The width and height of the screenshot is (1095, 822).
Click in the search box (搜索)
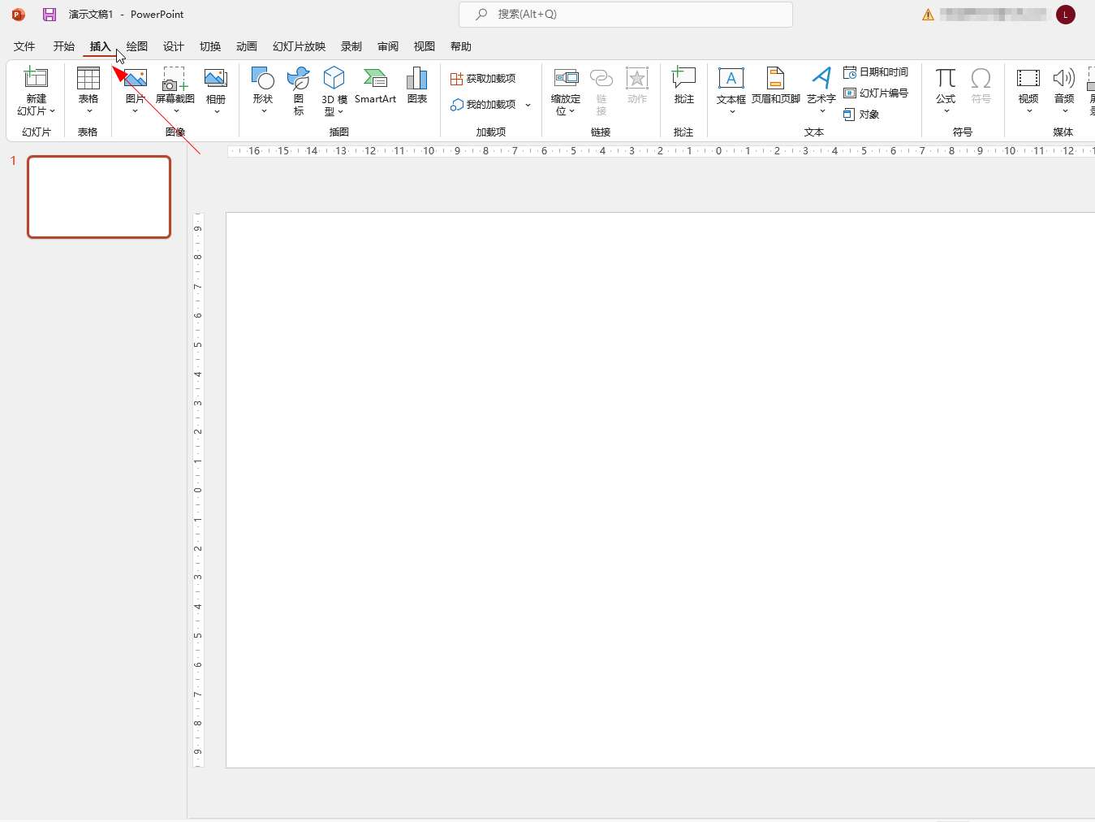point(626,15)
